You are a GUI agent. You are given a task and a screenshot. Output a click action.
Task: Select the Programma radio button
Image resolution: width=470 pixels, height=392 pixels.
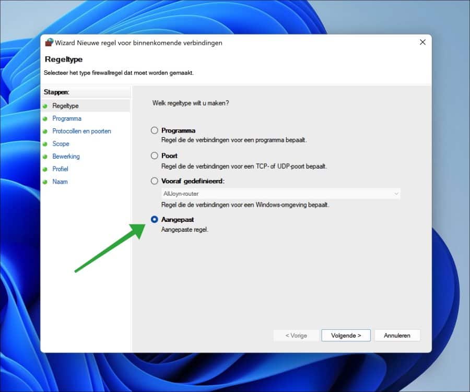click(155, 130)
